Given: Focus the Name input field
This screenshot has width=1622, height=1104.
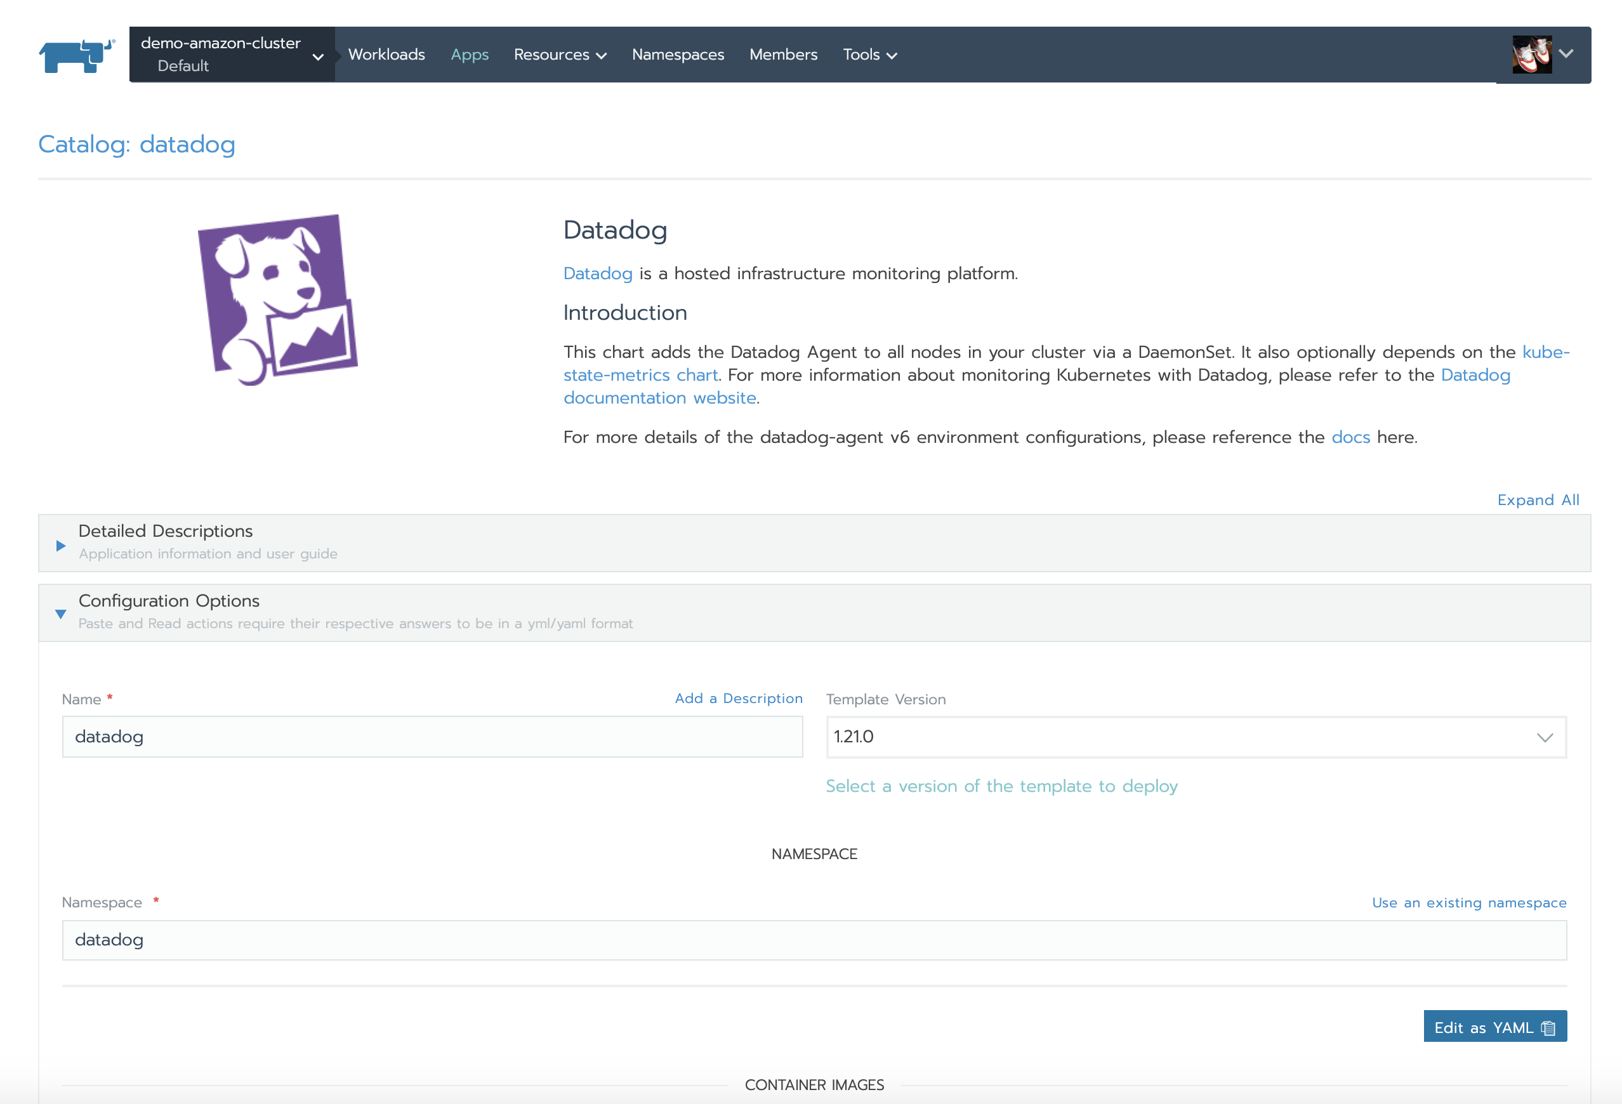Looking at the screenshot, I should pyautogui.click(x=432, y=736).
